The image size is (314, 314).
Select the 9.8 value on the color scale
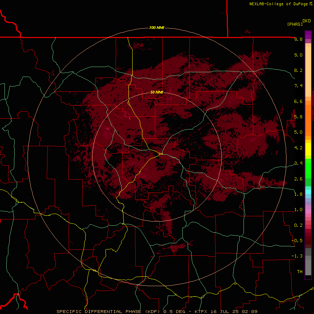(298, 39)
